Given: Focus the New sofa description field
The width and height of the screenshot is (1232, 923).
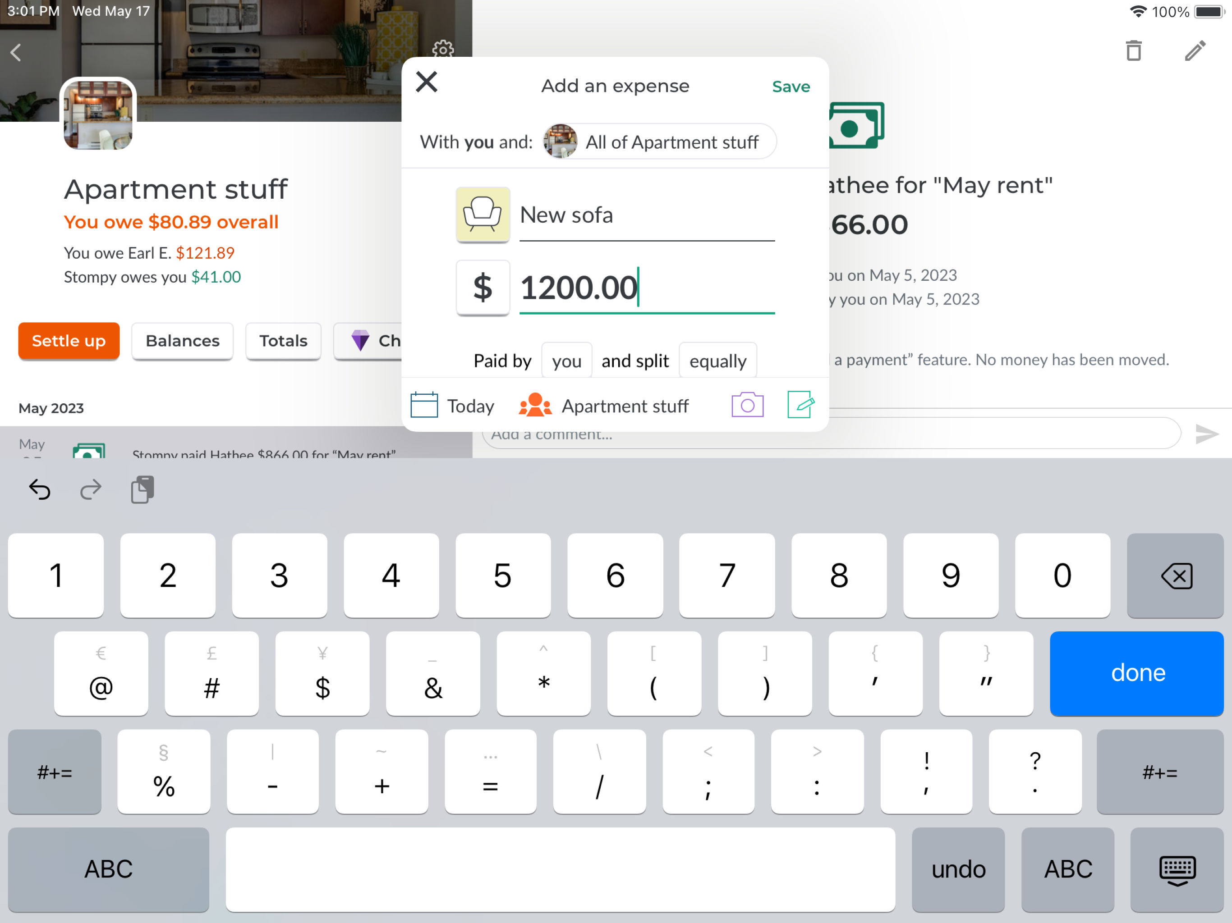Looking at the screenshot, I should pyautogui.click(x=647, y=215).
